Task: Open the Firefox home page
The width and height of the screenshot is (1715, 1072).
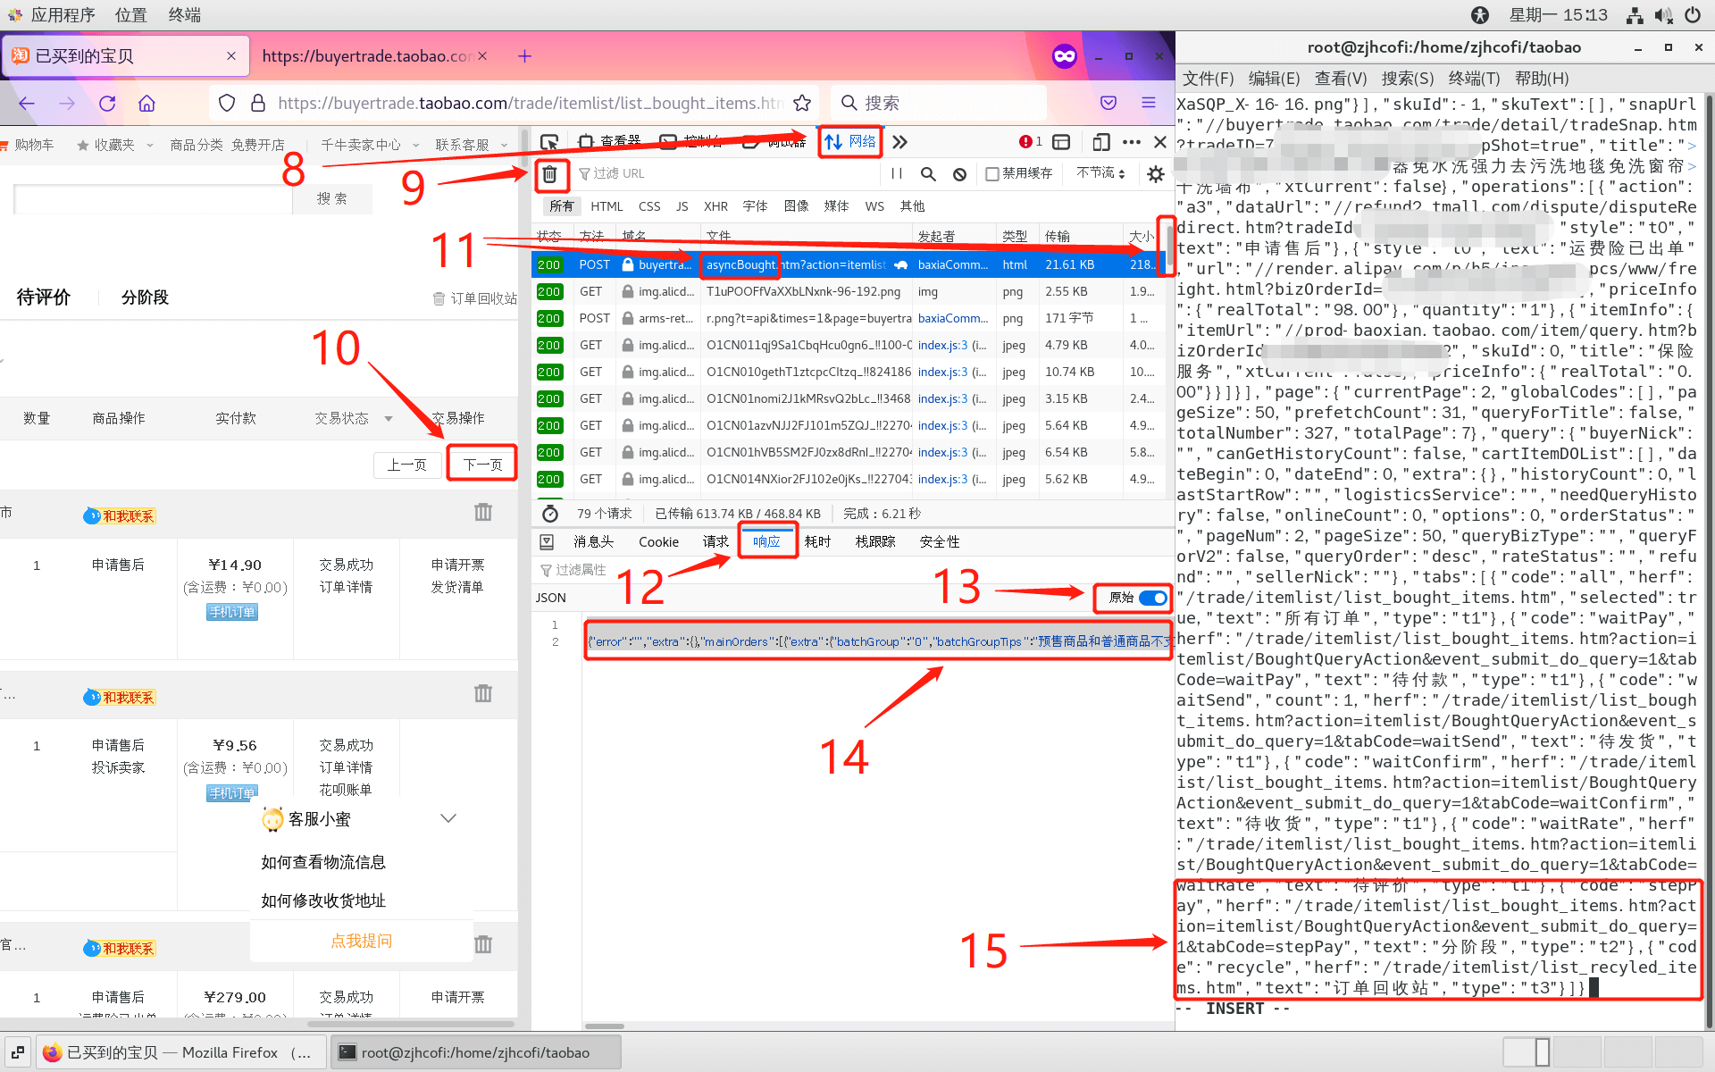Action: 147,103
